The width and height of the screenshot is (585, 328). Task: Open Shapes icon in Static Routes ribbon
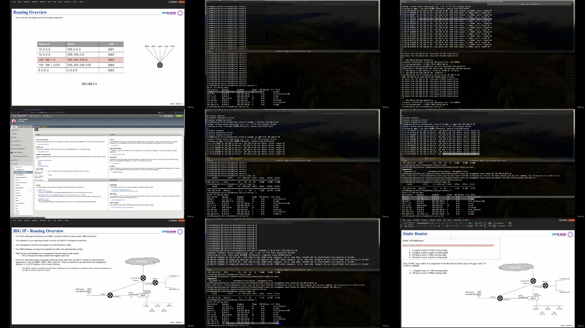point(481,223)
